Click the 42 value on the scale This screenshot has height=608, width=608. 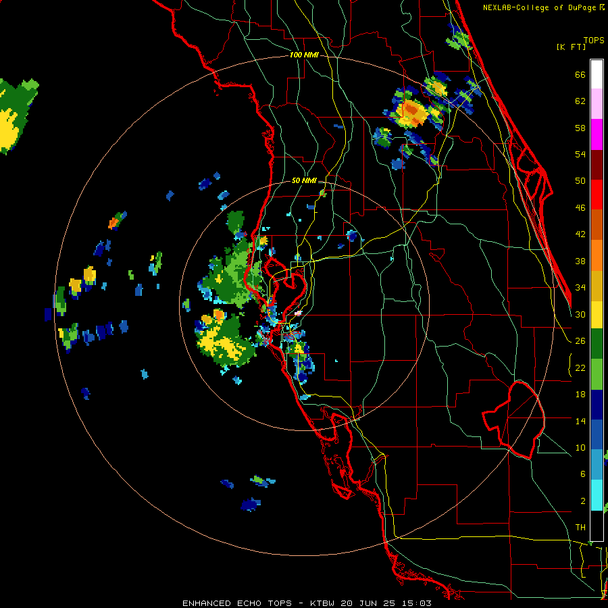(580, 234)
